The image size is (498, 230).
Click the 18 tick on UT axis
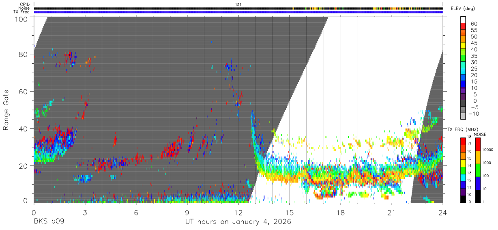click(341, 213)
